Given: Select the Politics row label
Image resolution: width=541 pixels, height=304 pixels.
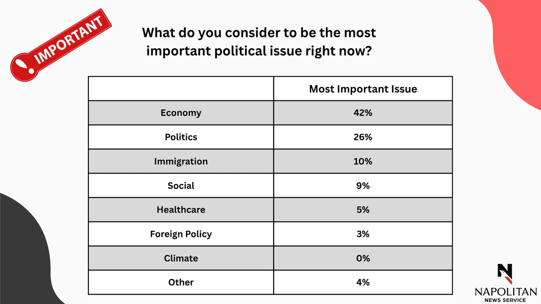Looking at the screenshot, I should point(181,137).
